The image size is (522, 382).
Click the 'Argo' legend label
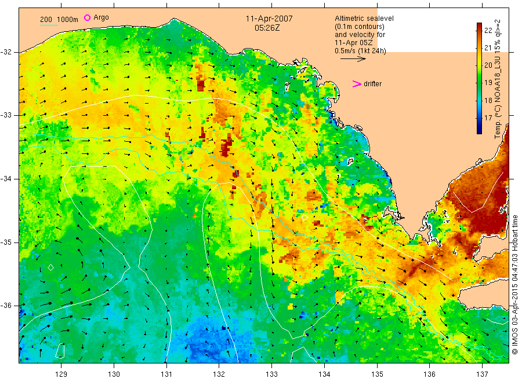pyautogui.click(x=101, y=17)
